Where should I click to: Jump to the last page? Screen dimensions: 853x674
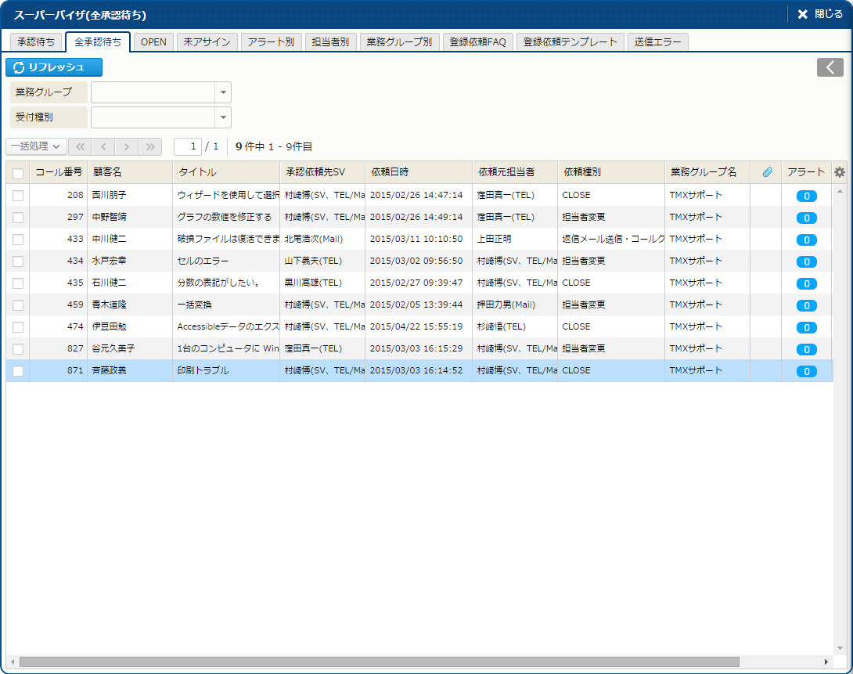pos(150,146)
